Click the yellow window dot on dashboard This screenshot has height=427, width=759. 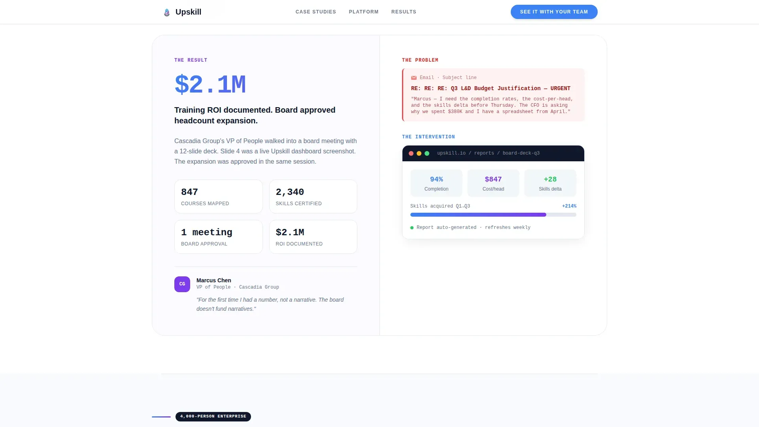(x=419, y=153)
